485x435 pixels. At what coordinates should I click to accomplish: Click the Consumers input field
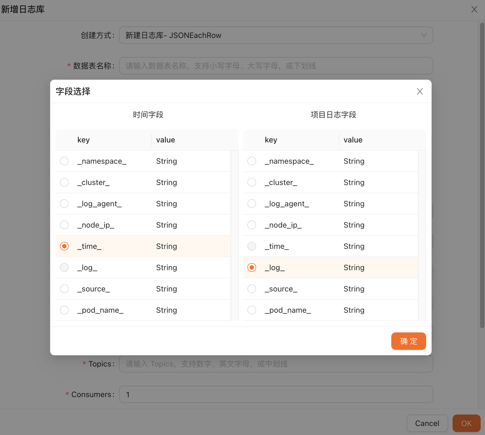(x=276, y=394)
